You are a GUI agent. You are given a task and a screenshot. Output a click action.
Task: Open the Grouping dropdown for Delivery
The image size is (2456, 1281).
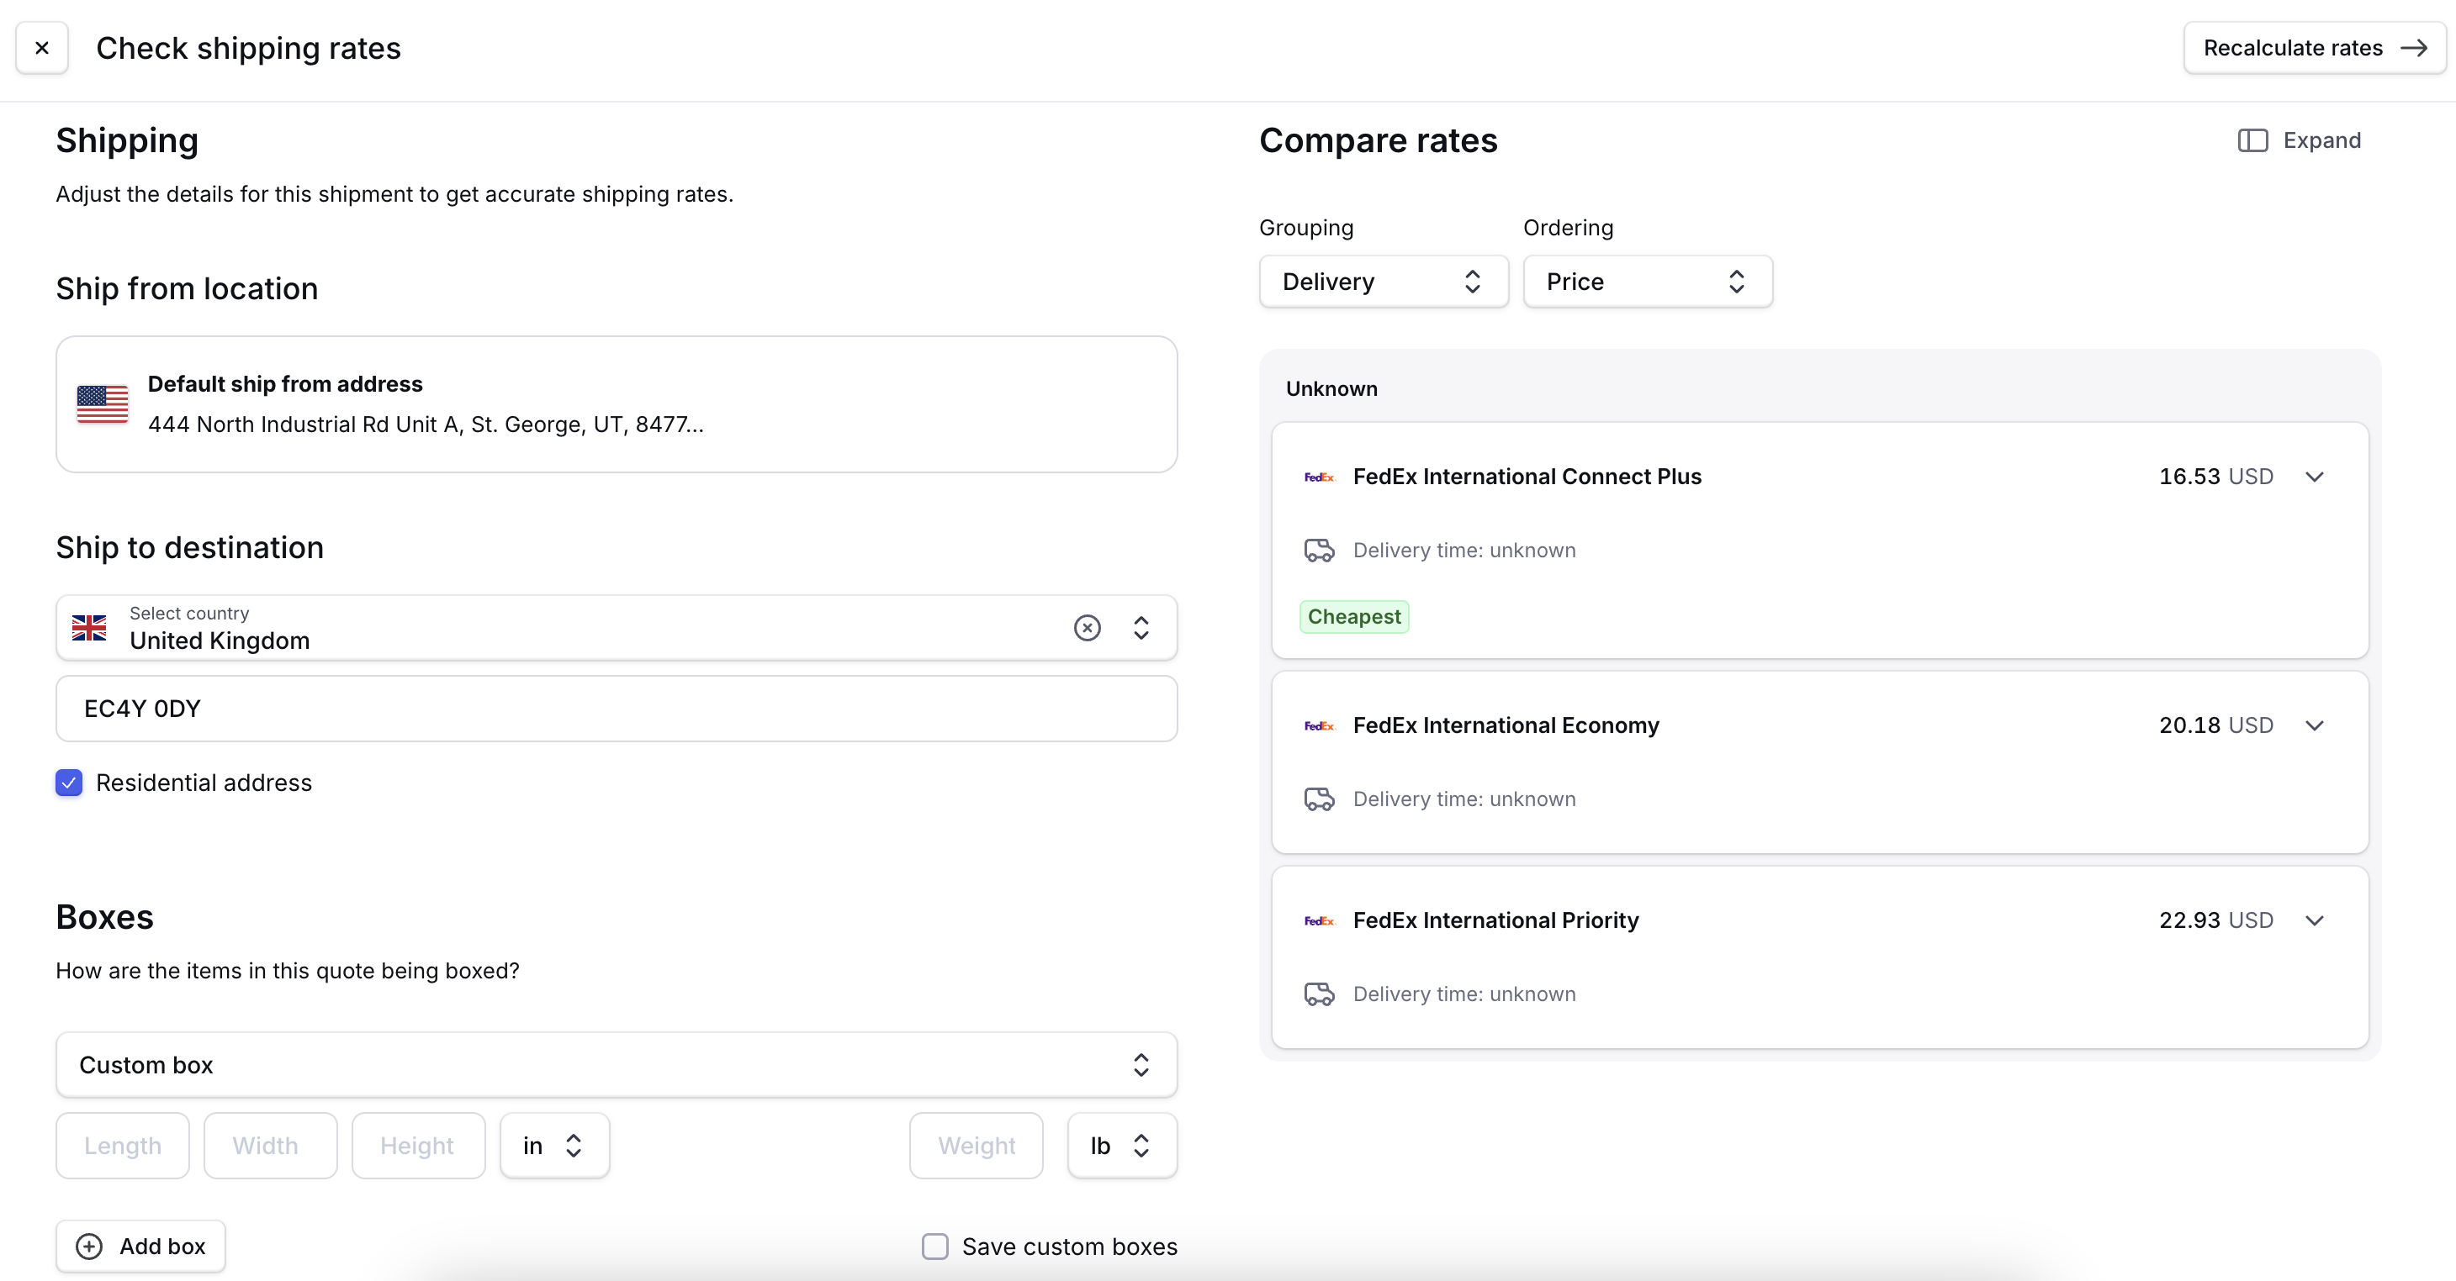tap(1384, 281)
